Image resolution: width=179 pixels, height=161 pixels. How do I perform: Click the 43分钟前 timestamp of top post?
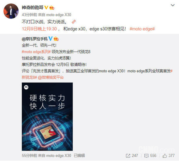tap(30, 15)
